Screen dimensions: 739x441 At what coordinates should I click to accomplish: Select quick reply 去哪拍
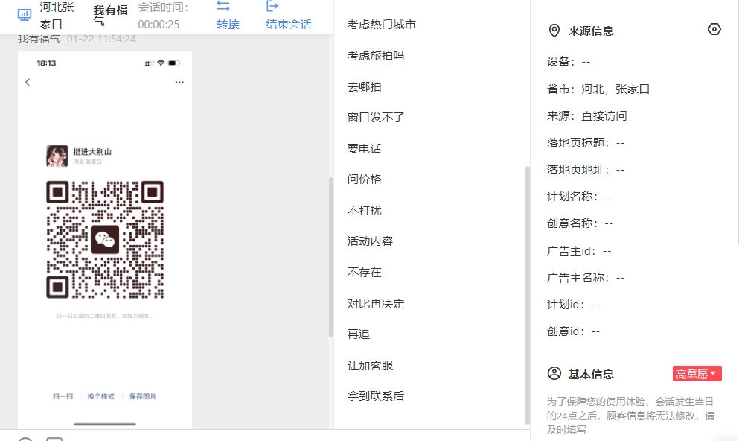tap(365, 87)
